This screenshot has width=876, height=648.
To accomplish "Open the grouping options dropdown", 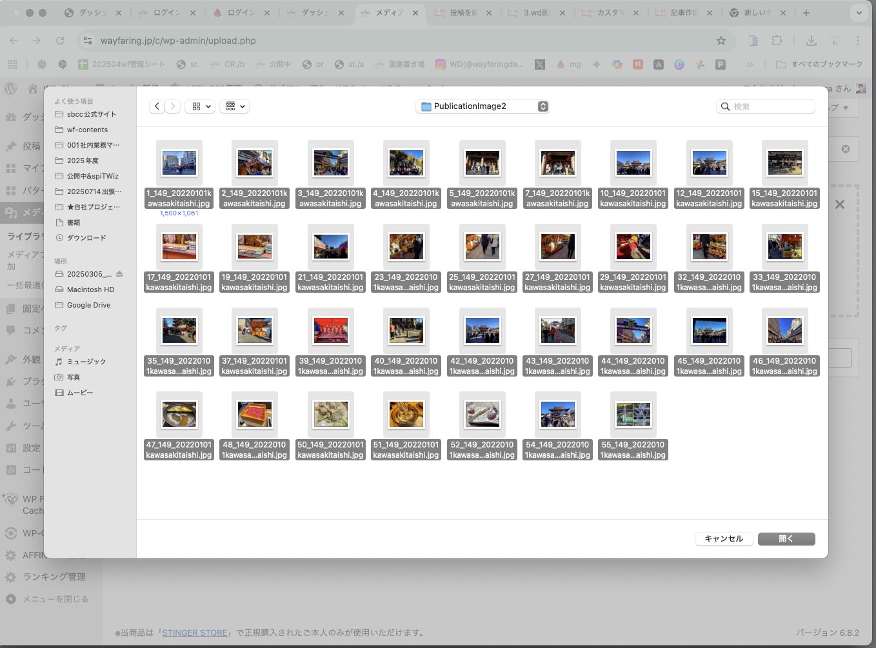I will (235, 106).
